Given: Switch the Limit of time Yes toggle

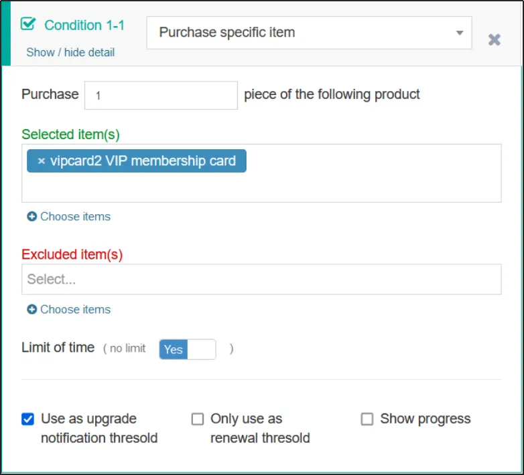Looking at the screenshot, I should pos(188,349).
